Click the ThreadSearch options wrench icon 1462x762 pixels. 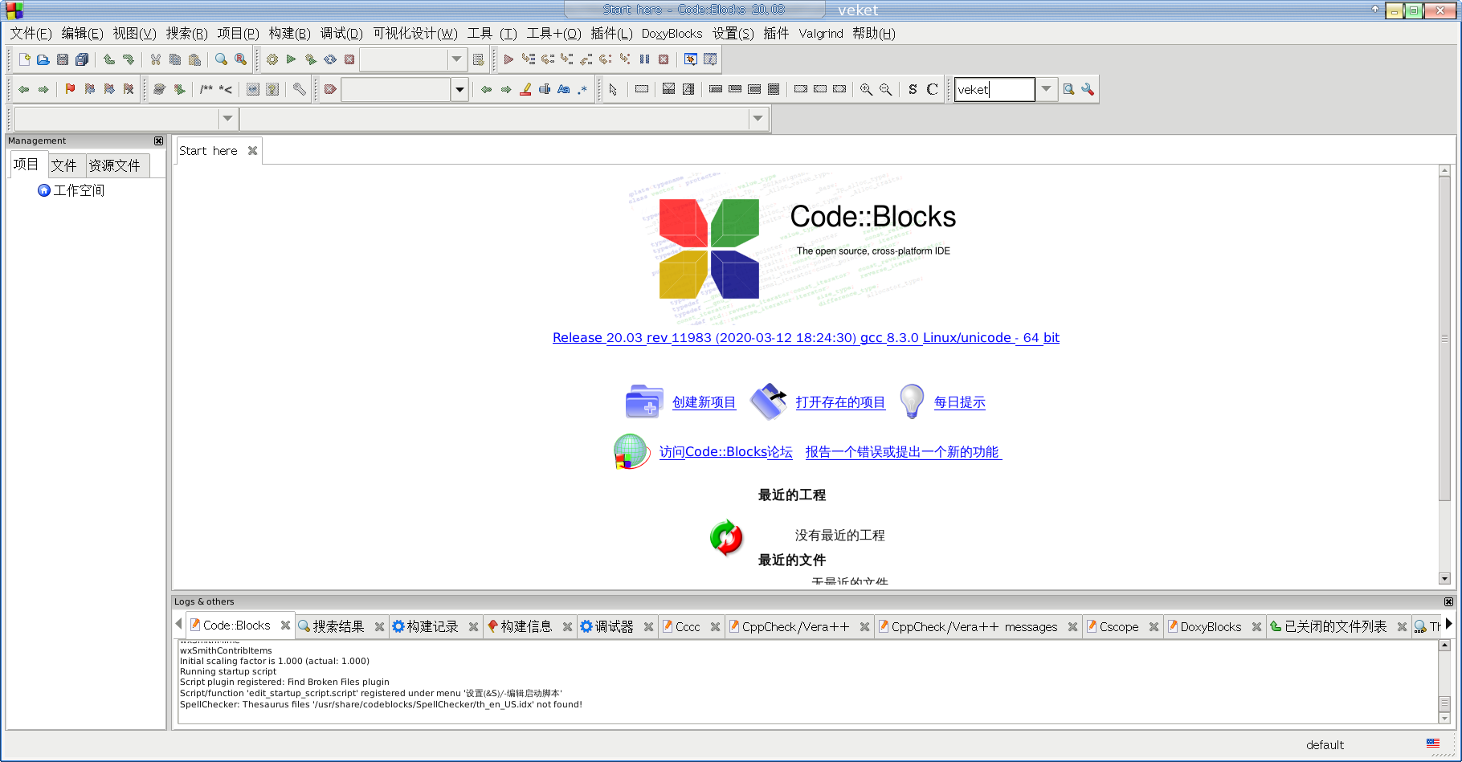click(1088, 89)
